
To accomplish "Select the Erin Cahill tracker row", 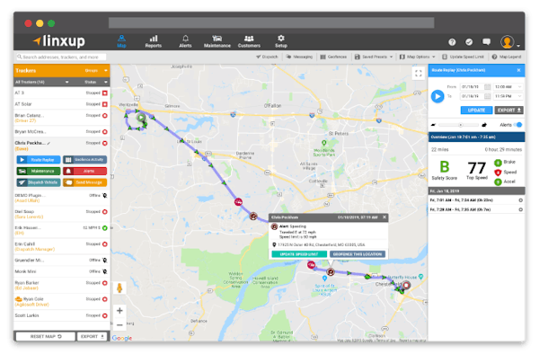I will [61, 246].
